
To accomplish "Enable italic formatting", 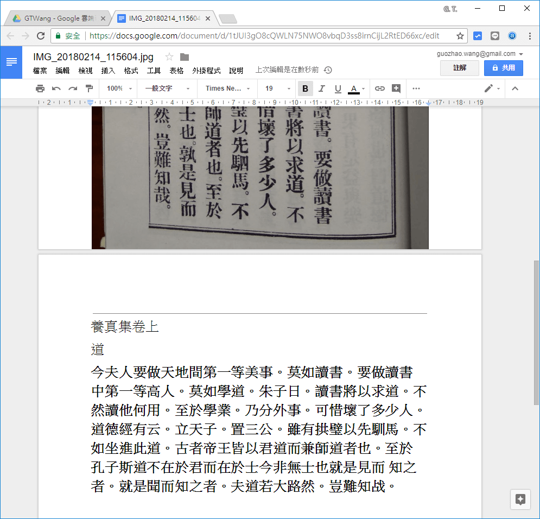I will tap(321, 88).
